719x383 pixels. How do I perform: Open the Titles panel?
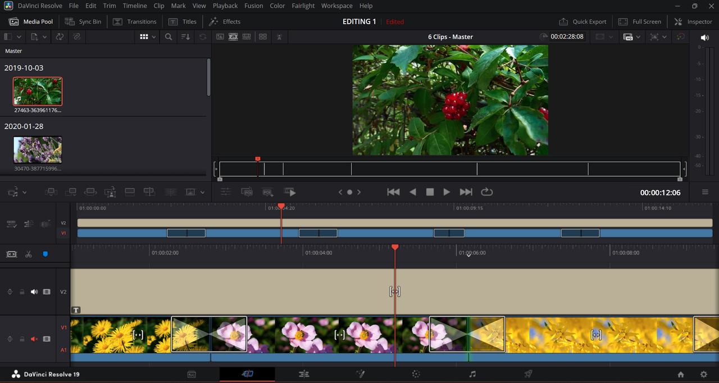point(183,21)
